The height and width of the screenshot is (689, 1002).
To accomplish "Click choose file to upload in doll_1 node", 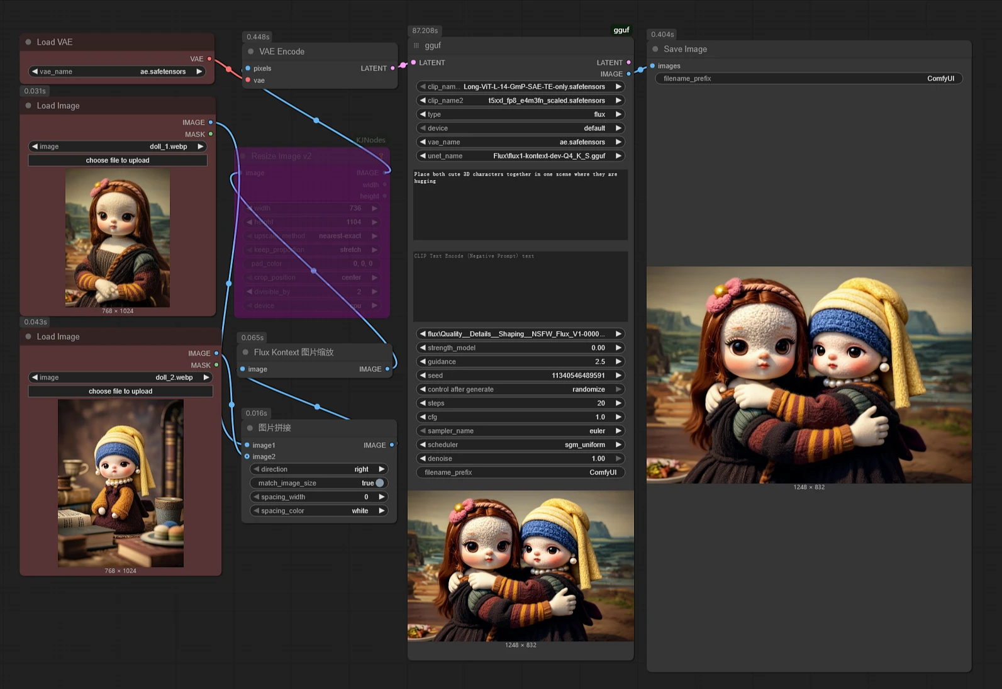I will pyautogui.click(x=118, y=160).
